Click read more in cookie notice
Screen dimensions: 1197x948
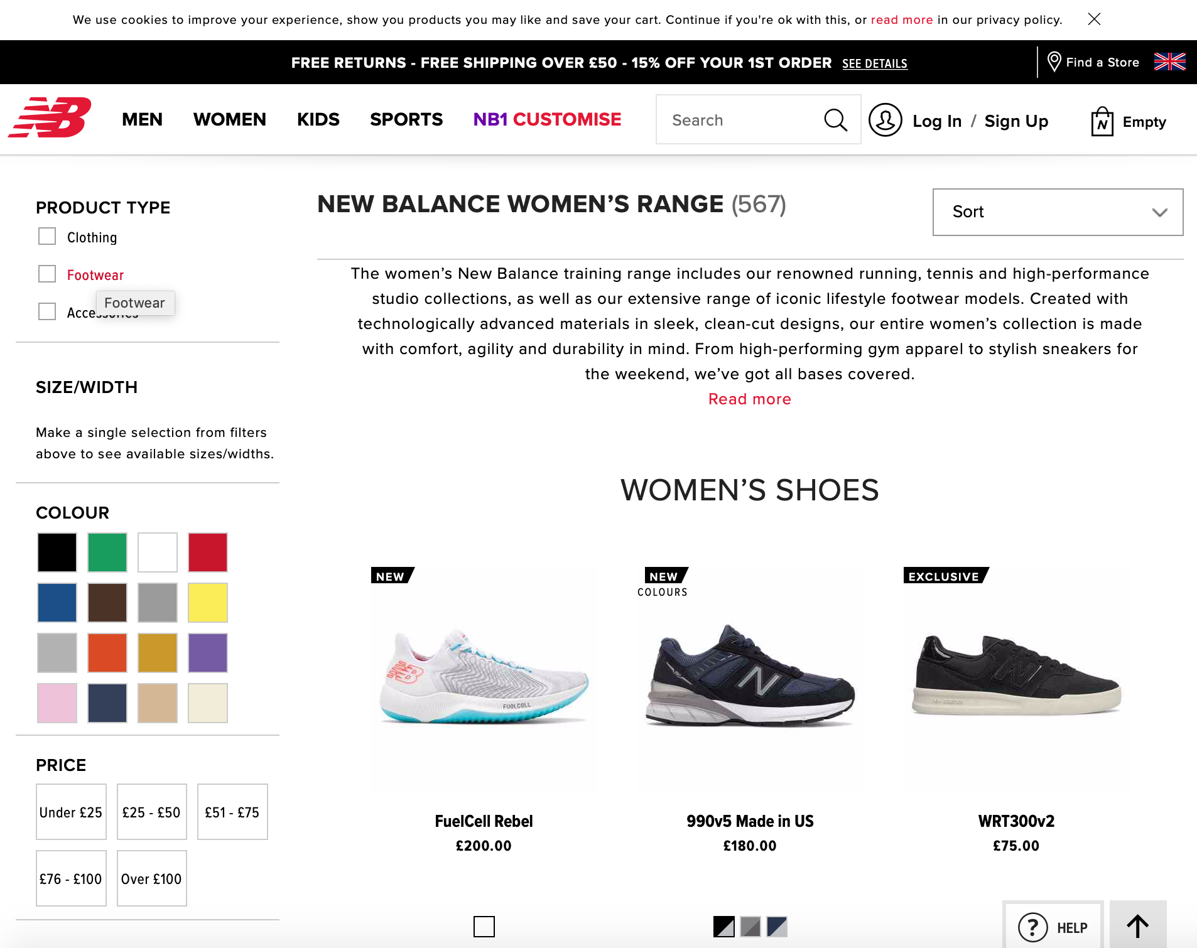(902, 19)
